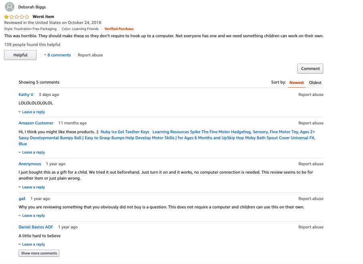Click Deborah Biggs profile avatar icon

click(9, 7)
